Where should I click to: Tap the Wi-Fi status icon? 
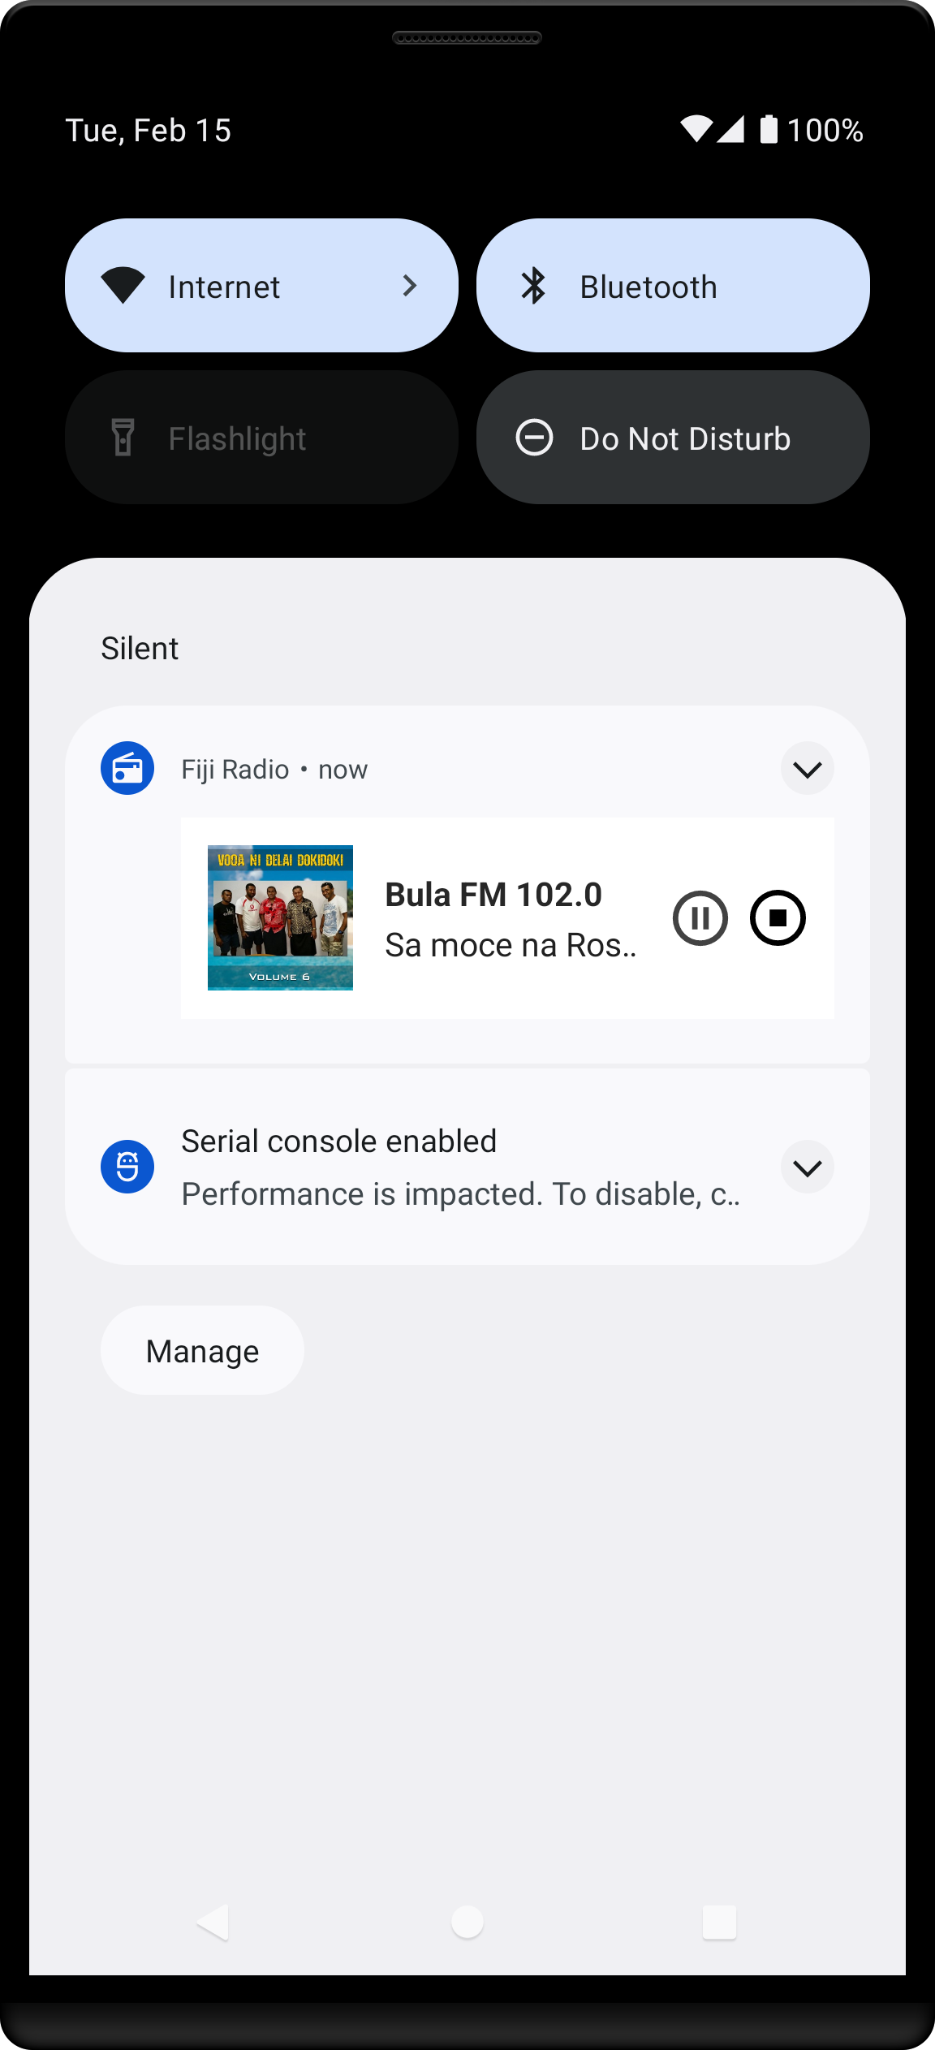[x=696, y=129]
